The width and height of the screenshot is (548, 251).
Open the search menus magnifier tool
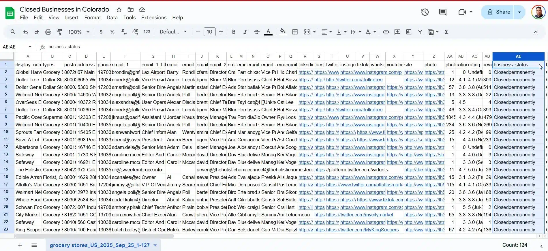(13, 32)
